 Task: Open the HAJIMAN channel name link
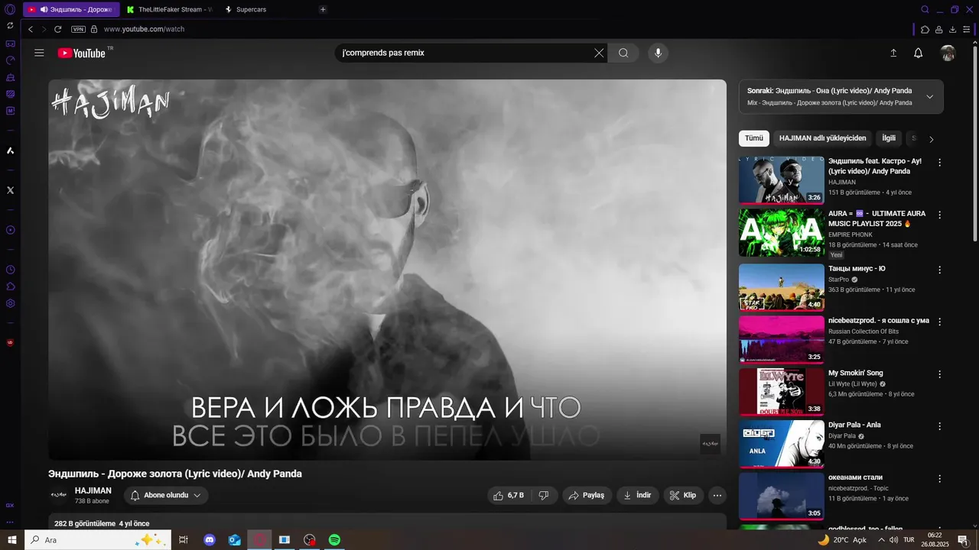[x=93, y=490]
